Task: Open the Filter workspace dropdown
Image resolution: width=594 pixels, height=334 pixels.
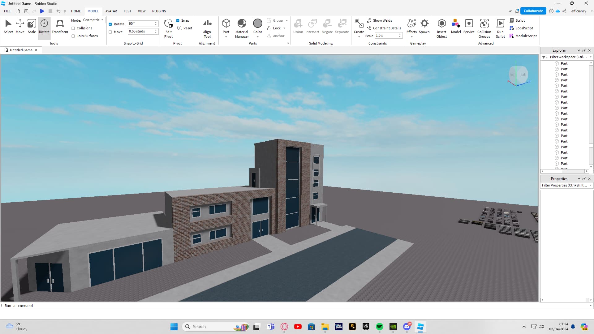Action: point(591,57)
